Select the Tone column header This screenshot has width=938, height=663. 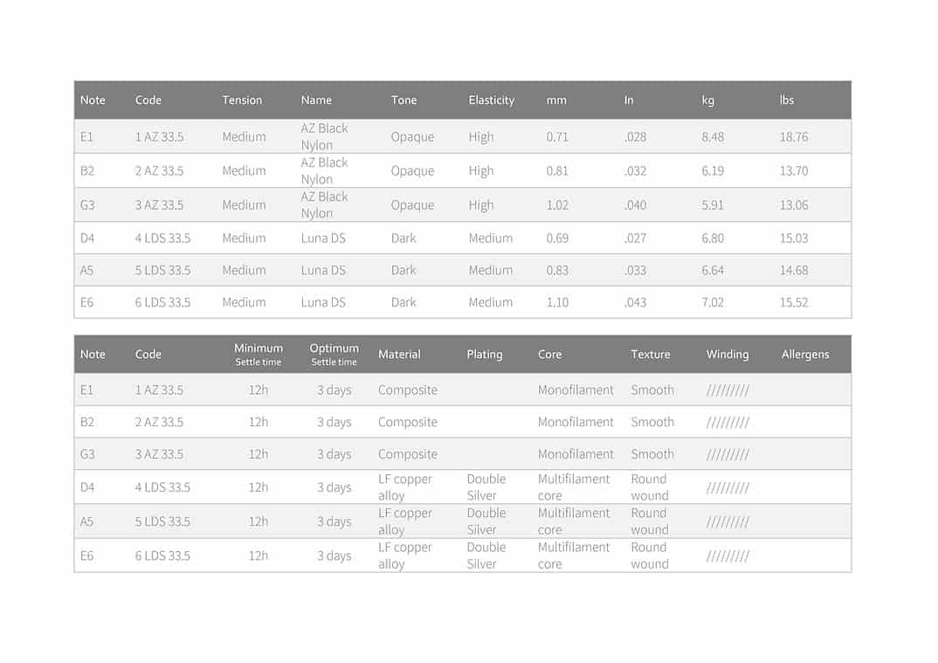coord(403,100)
